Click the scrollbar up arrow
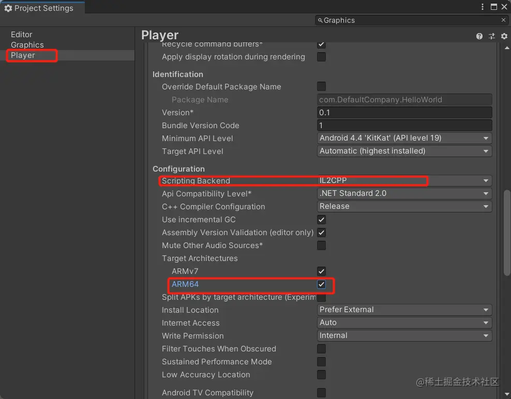This screenshot has width=511, height=399. click(507, 48)
